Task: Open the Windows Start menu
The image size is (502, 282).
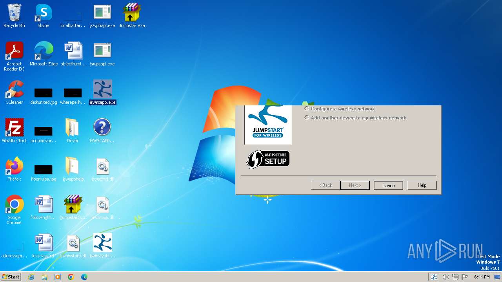Action: [11, 277]
